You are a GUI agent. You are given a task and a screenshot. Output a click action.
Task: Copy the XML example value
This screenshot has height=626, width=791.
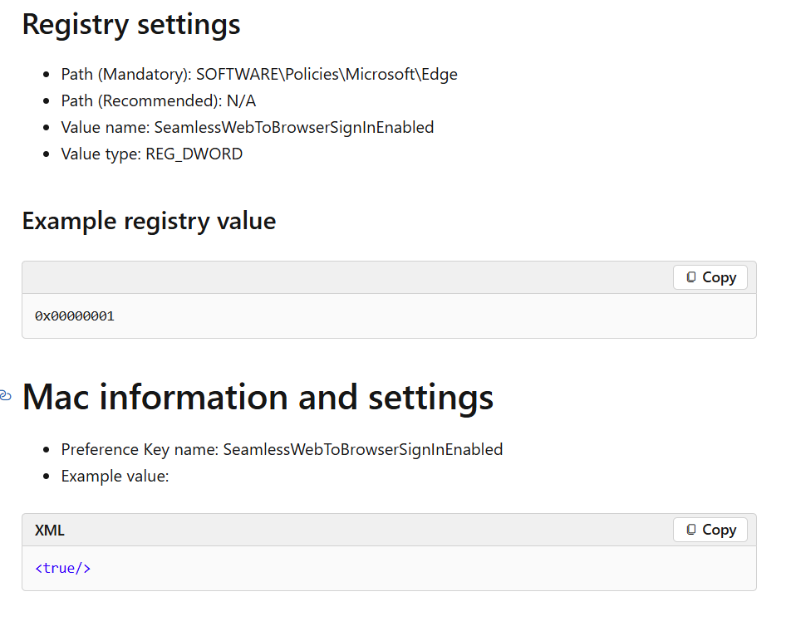click(x=710, y=530)
